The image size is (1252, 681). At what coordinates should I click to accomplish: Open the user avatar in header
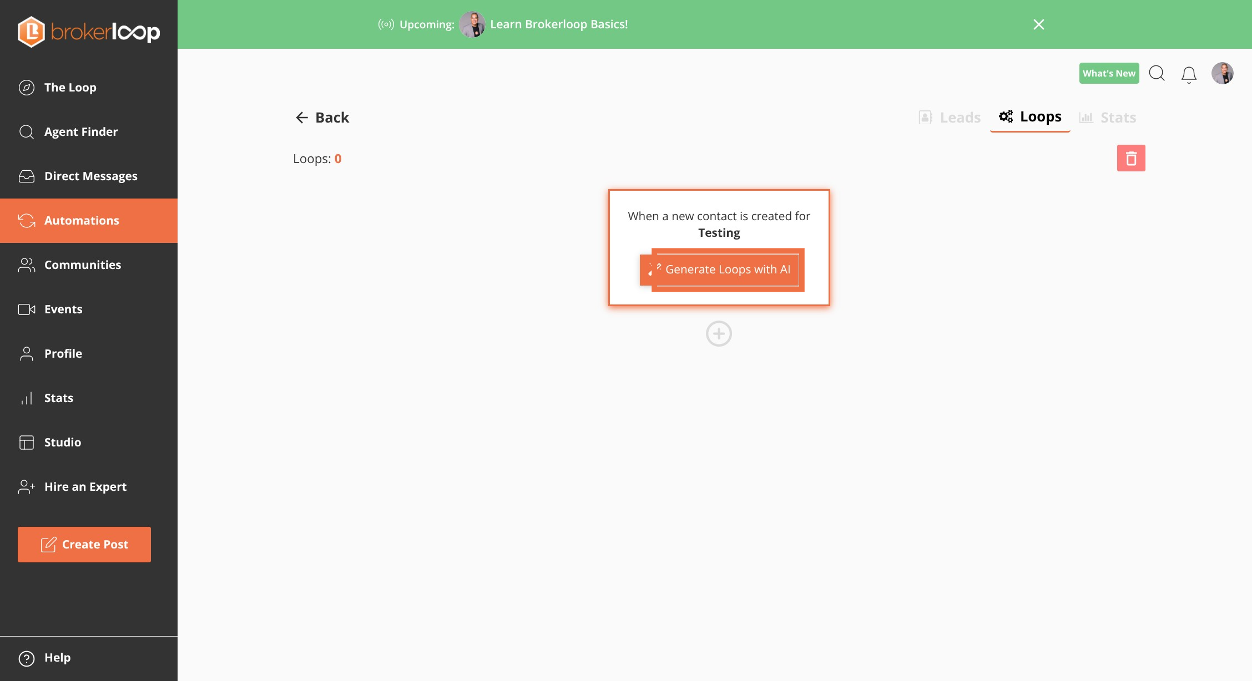(1223, 73)
